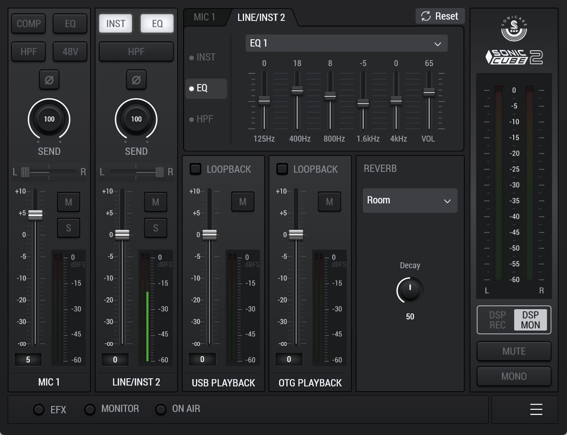The image size is (567, 435).
Task: Switch to DSP MON mode
Action: 530,320
